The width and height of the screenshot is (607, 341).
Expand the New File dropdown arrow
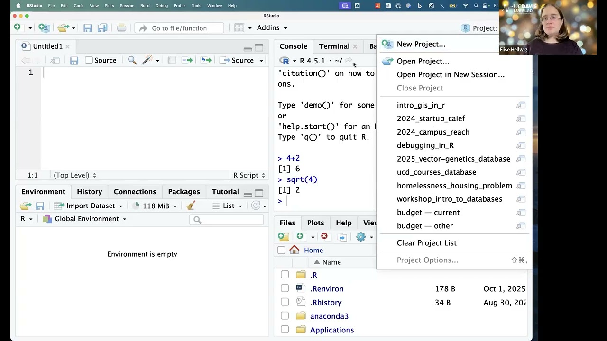[x=29, y=28]
